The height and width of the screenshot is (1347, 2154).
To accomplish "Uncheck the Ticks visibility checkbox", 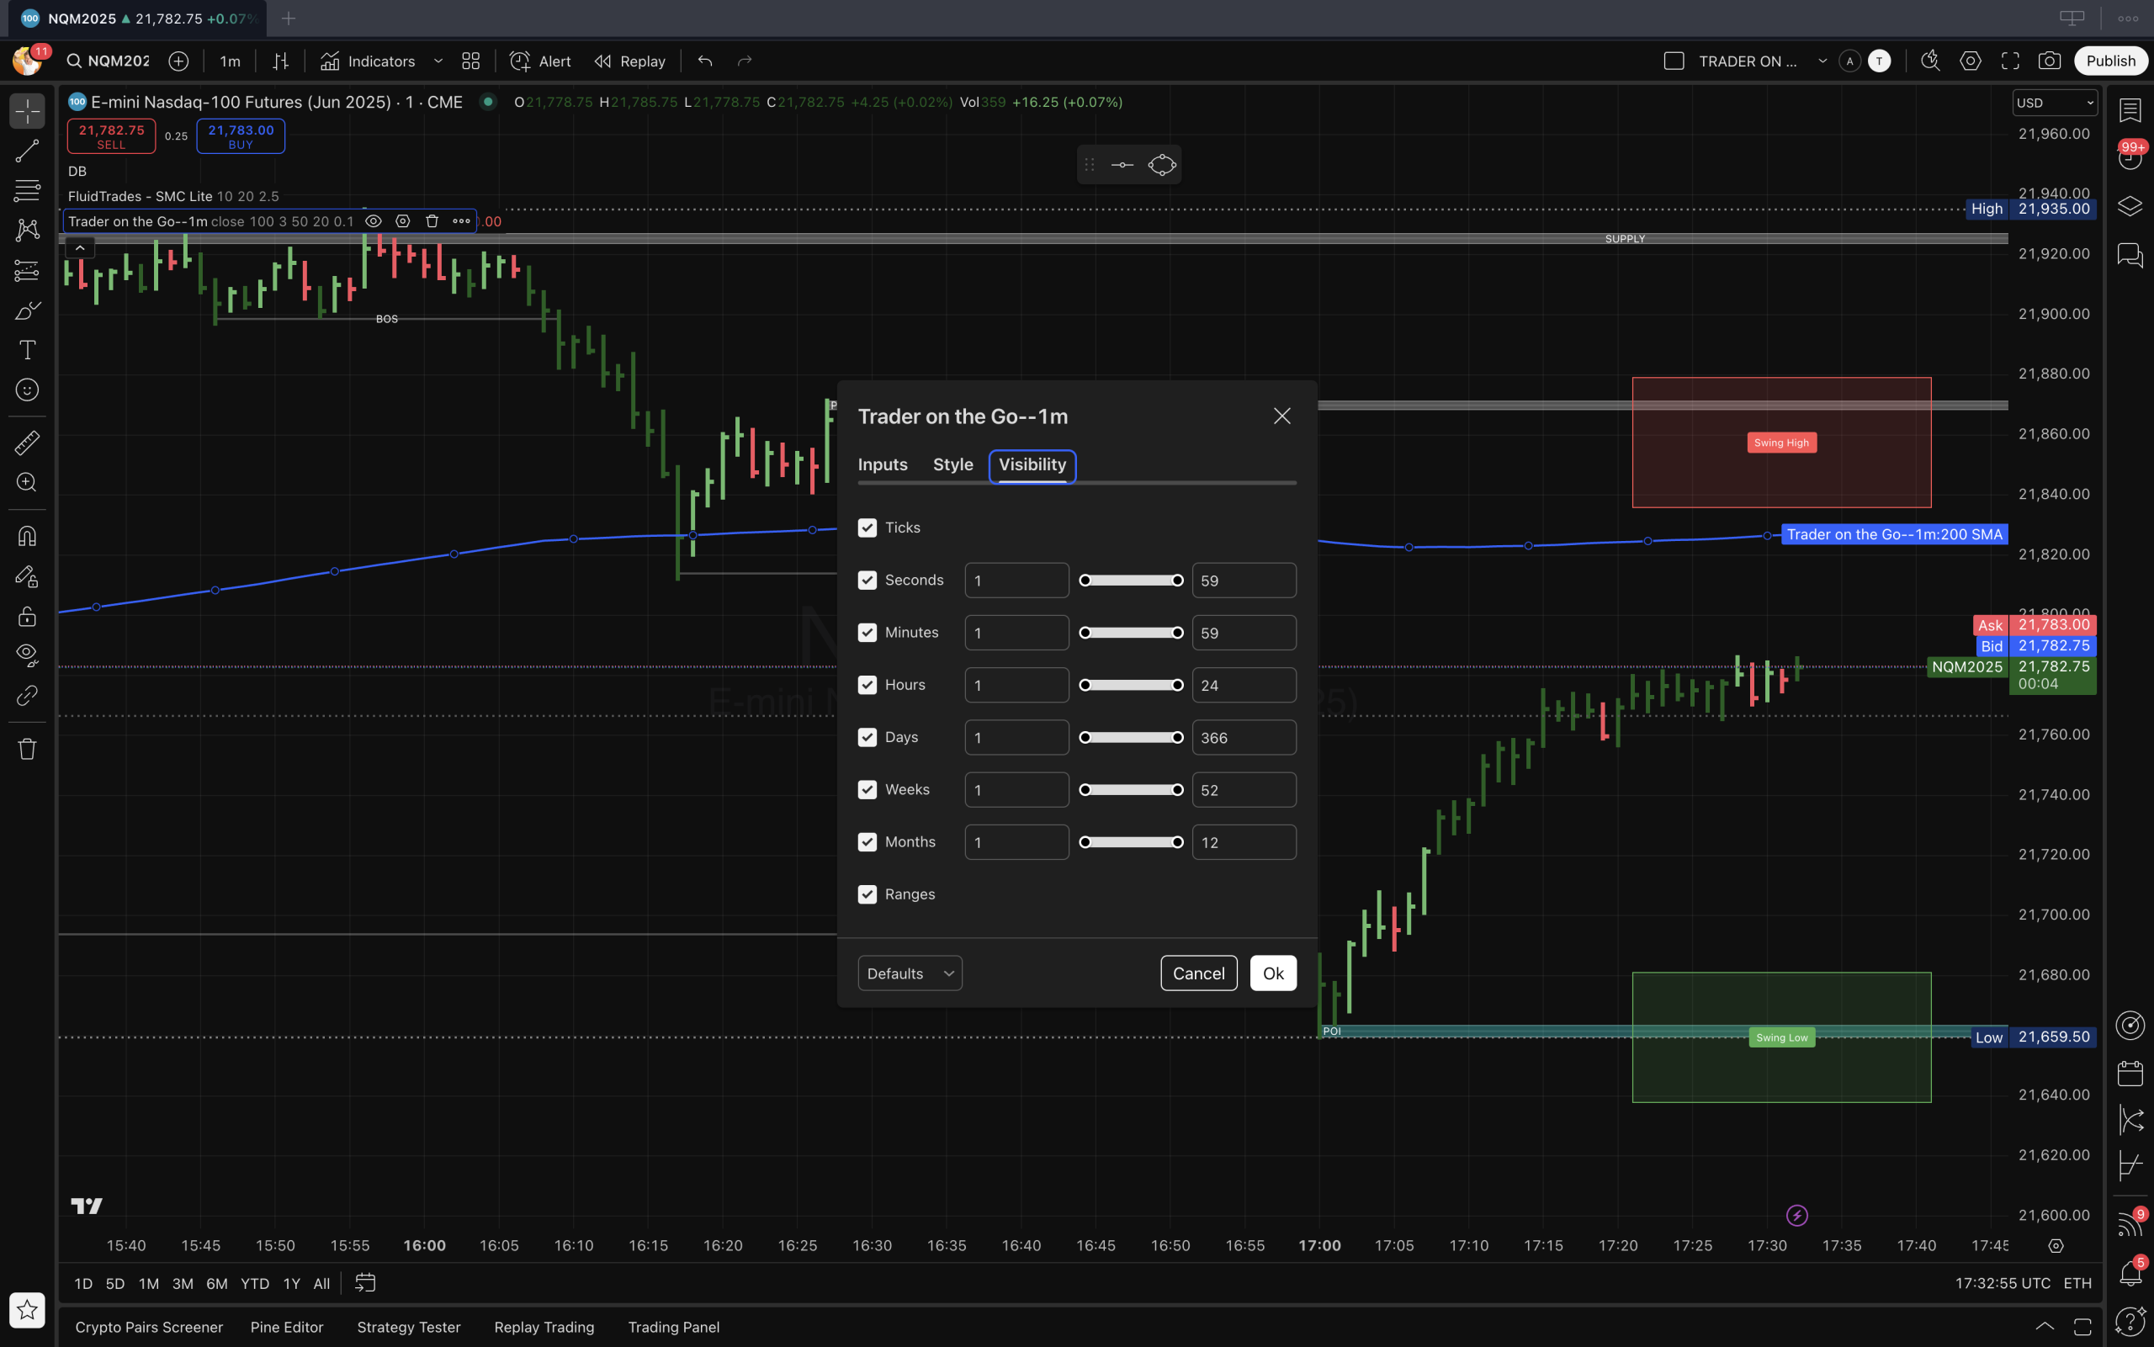I will click(x=867, y=528).
